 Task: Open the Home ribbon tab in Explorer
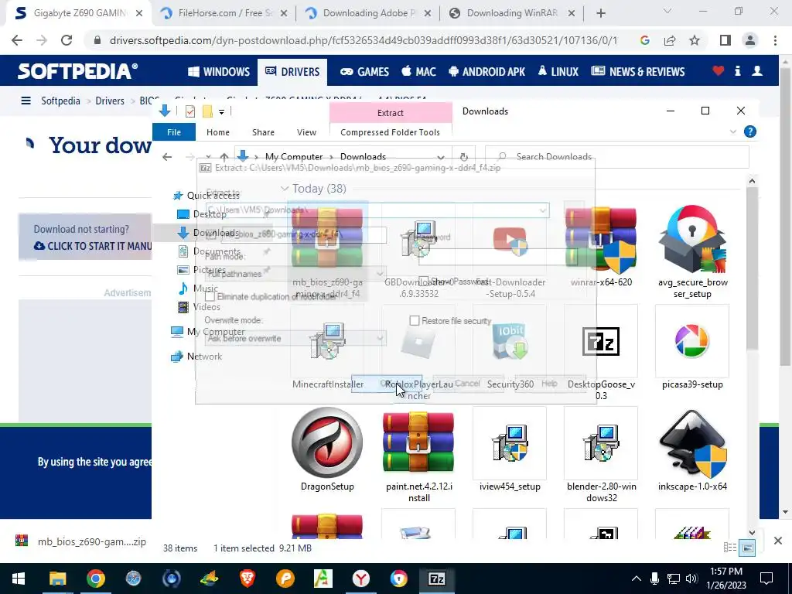pyautogui.click(x=218, y=132)
